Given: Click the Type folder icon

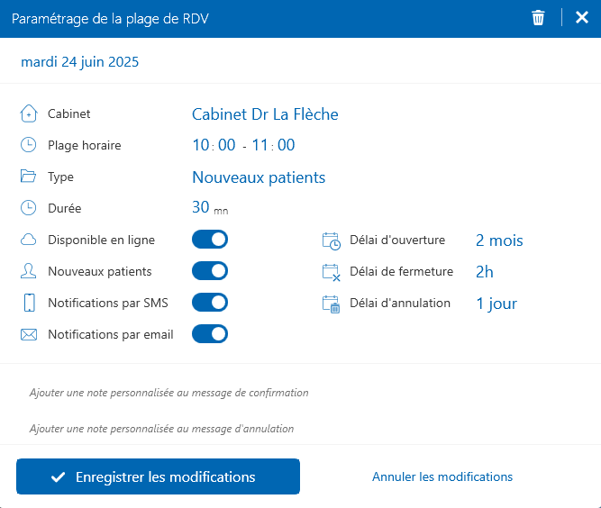Looking at the screenshot, I should point(29,177).
